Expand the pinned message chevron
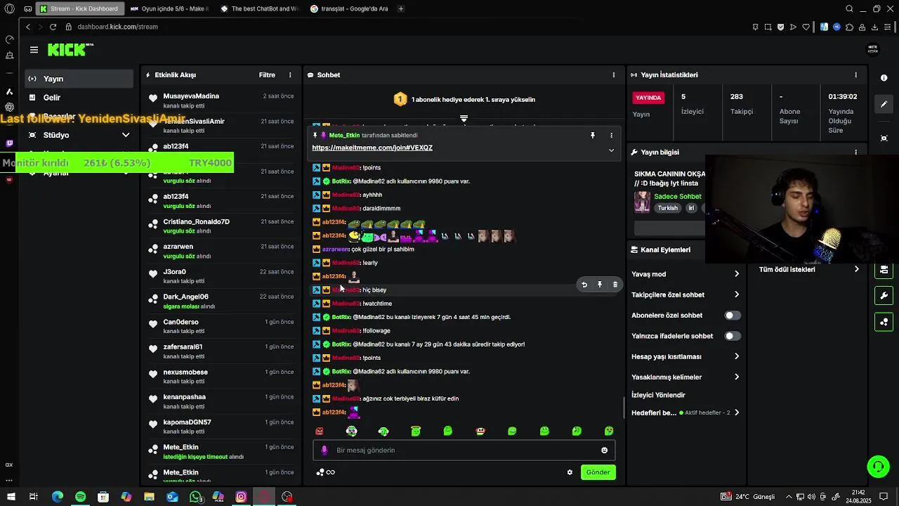899x506 pixels. tap(611, 150)
